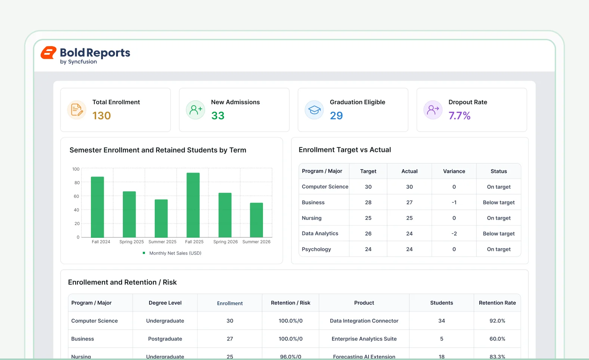Click the -1 variance for Business
Viewport: 589px width, 360px height.
[454, 202]
